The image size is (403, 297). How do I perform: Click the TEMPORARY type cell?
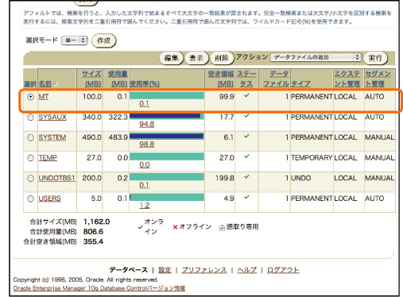pyautogui.click(x=312, y=158)
